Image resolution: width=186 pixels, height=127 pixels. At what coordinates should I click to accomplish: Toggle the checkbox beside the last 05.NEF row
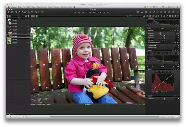[x=28, y=43]
